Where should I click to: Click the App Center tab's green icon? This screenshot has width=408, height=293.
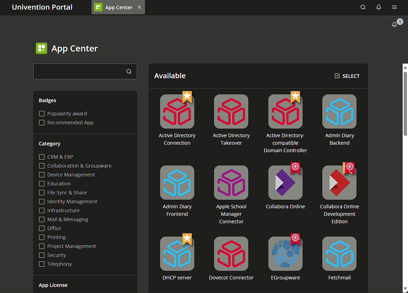pyautogui.click(x=98, y=7)
